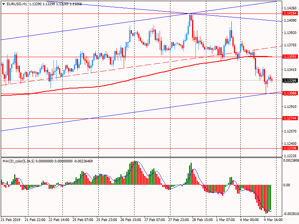Click the MACD 0.00 zero level label
The width and height of the screenshot is (299, 224).
click(x=287, y=185)
